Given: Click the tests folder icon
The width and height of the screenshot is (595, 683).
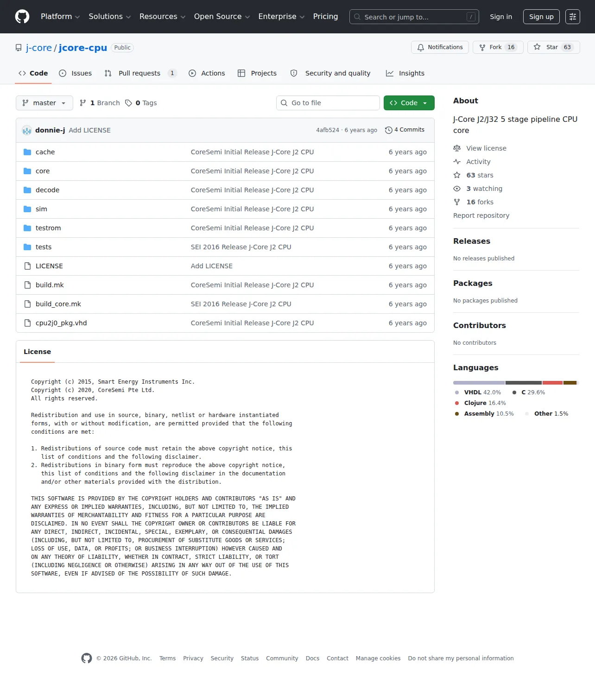Looking at the screenshot, I should 27,247.
